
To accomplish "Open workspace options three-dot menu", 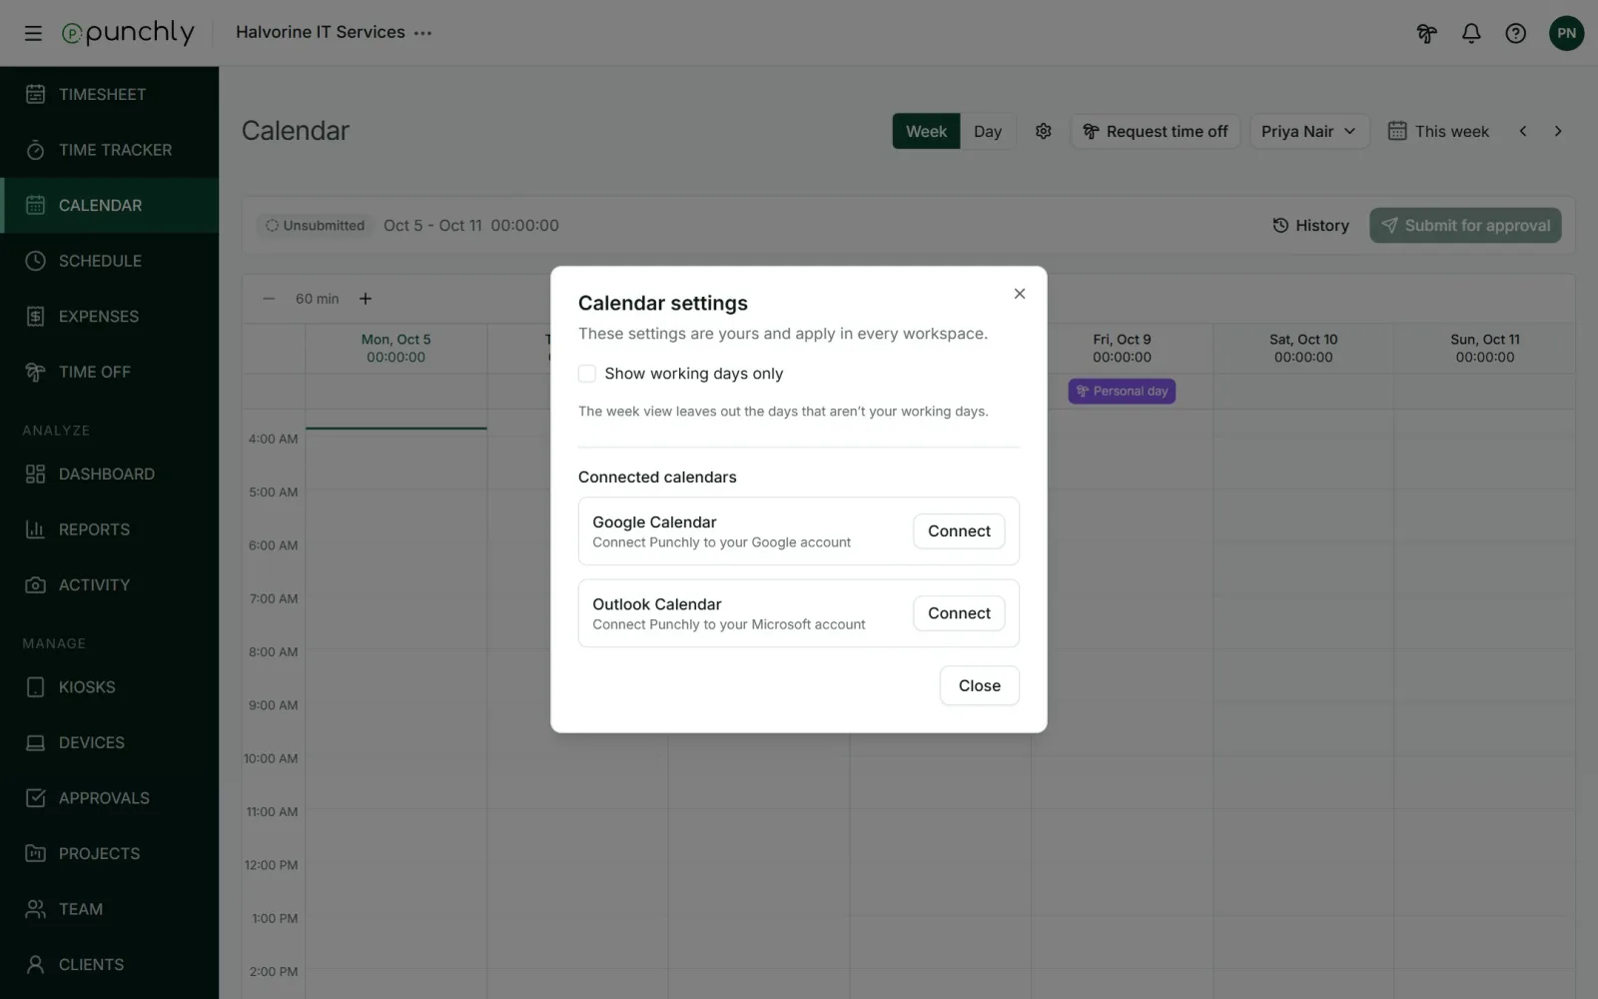I will (423, 33).
